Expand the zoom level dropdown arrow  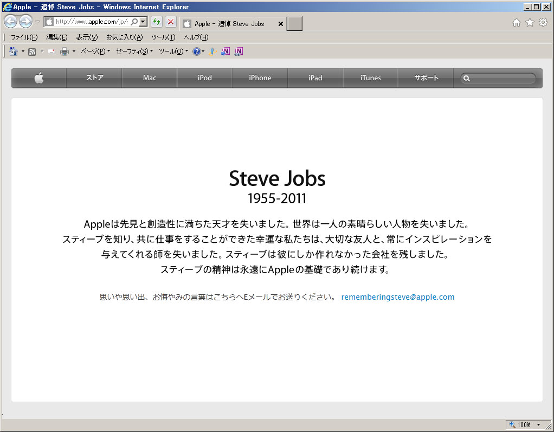point(538,424)
